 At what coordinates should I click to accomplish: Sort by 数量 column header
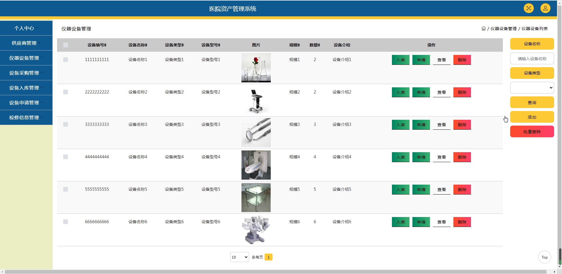(x=315, y=45)
